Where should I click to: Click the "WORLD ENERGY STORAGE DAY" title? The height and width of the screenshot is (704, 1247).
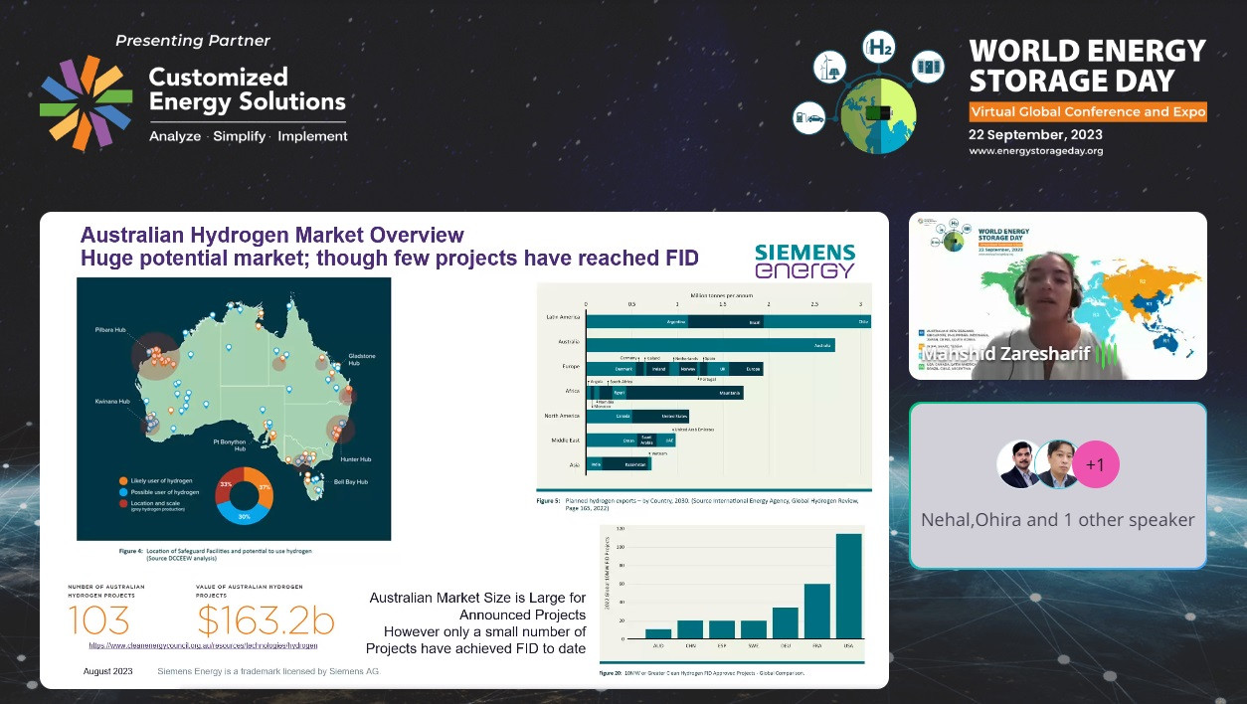(1088, 66)
